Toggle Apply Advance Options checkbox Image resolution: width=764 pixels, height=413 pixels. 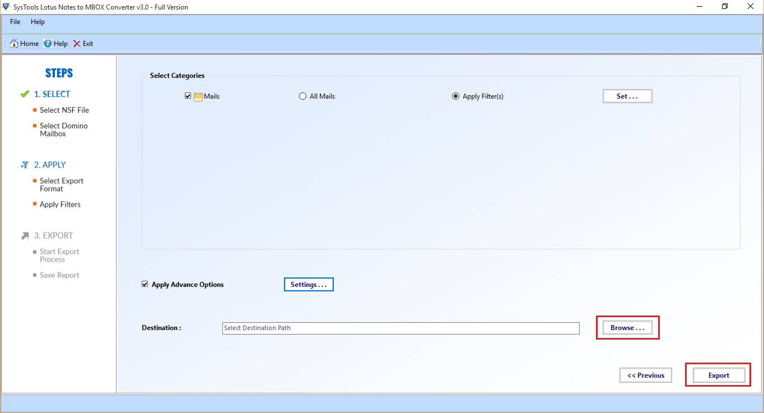point(145,284)
